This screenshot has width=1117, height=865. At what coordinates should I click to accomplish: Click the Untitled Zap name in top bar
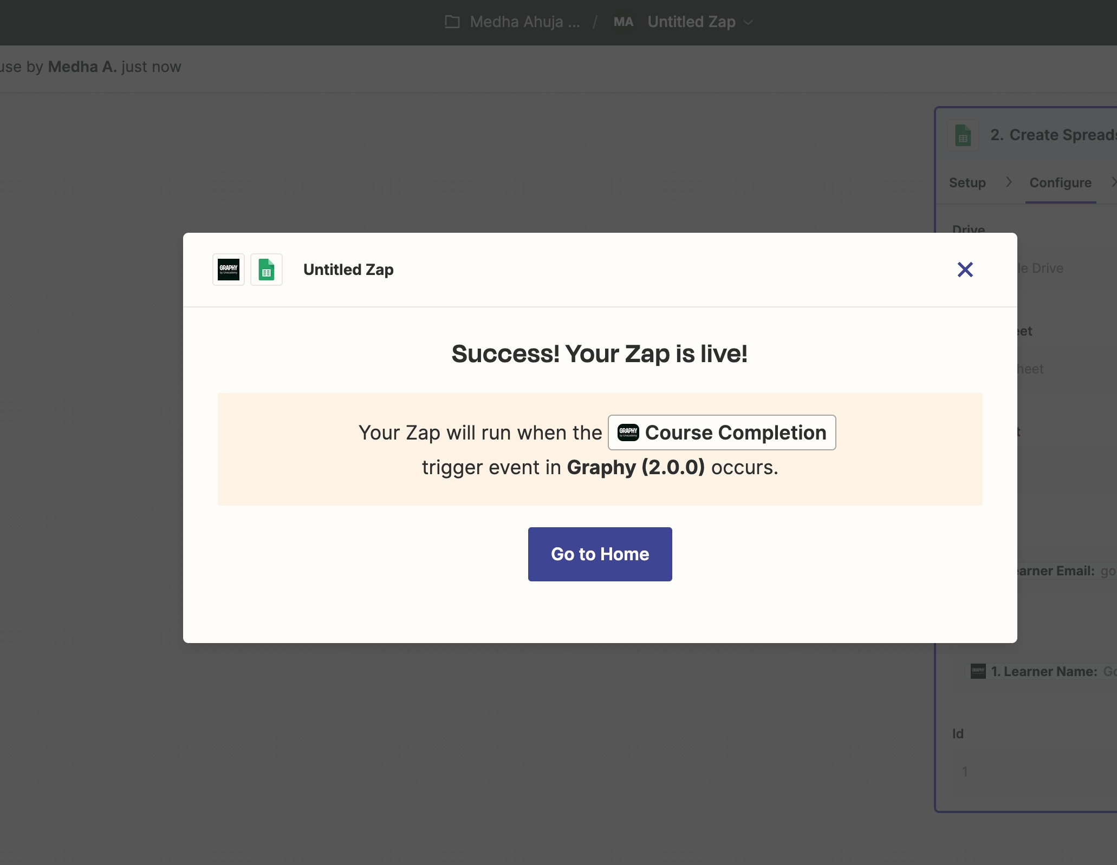click(x=691, y=22)
